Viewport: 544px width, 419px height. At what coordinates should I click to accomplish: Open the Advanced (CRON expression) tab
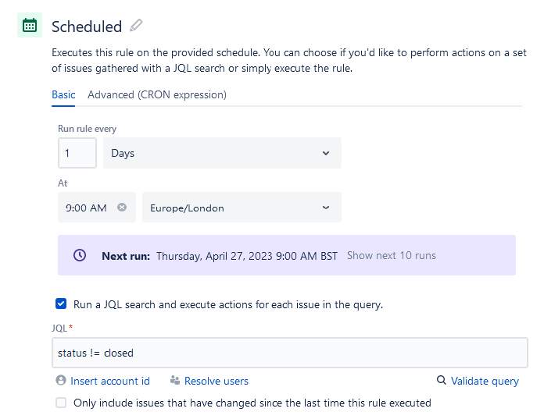[x=157, y=95]
